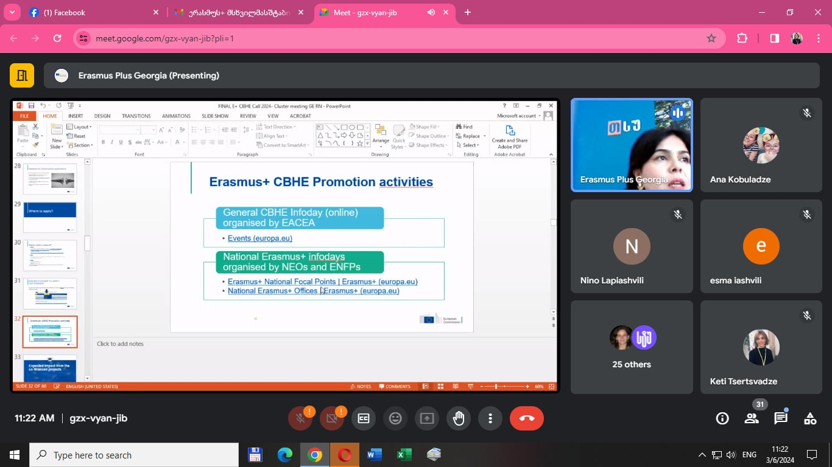Expand the Replace dropdown in the Editing group
This screenshot has height=467, width=832.
(x=471, y=136)
